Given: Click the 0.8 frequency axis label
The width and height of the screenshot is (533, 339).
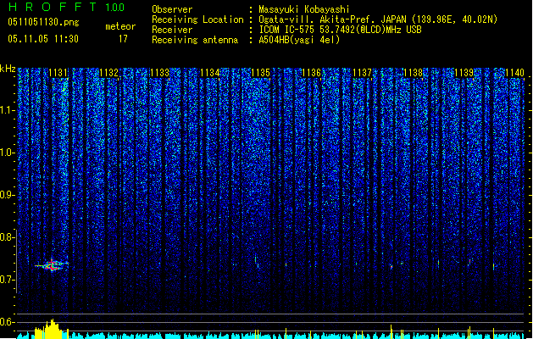Looking at the screenshot, I should [x=8, y=237].
